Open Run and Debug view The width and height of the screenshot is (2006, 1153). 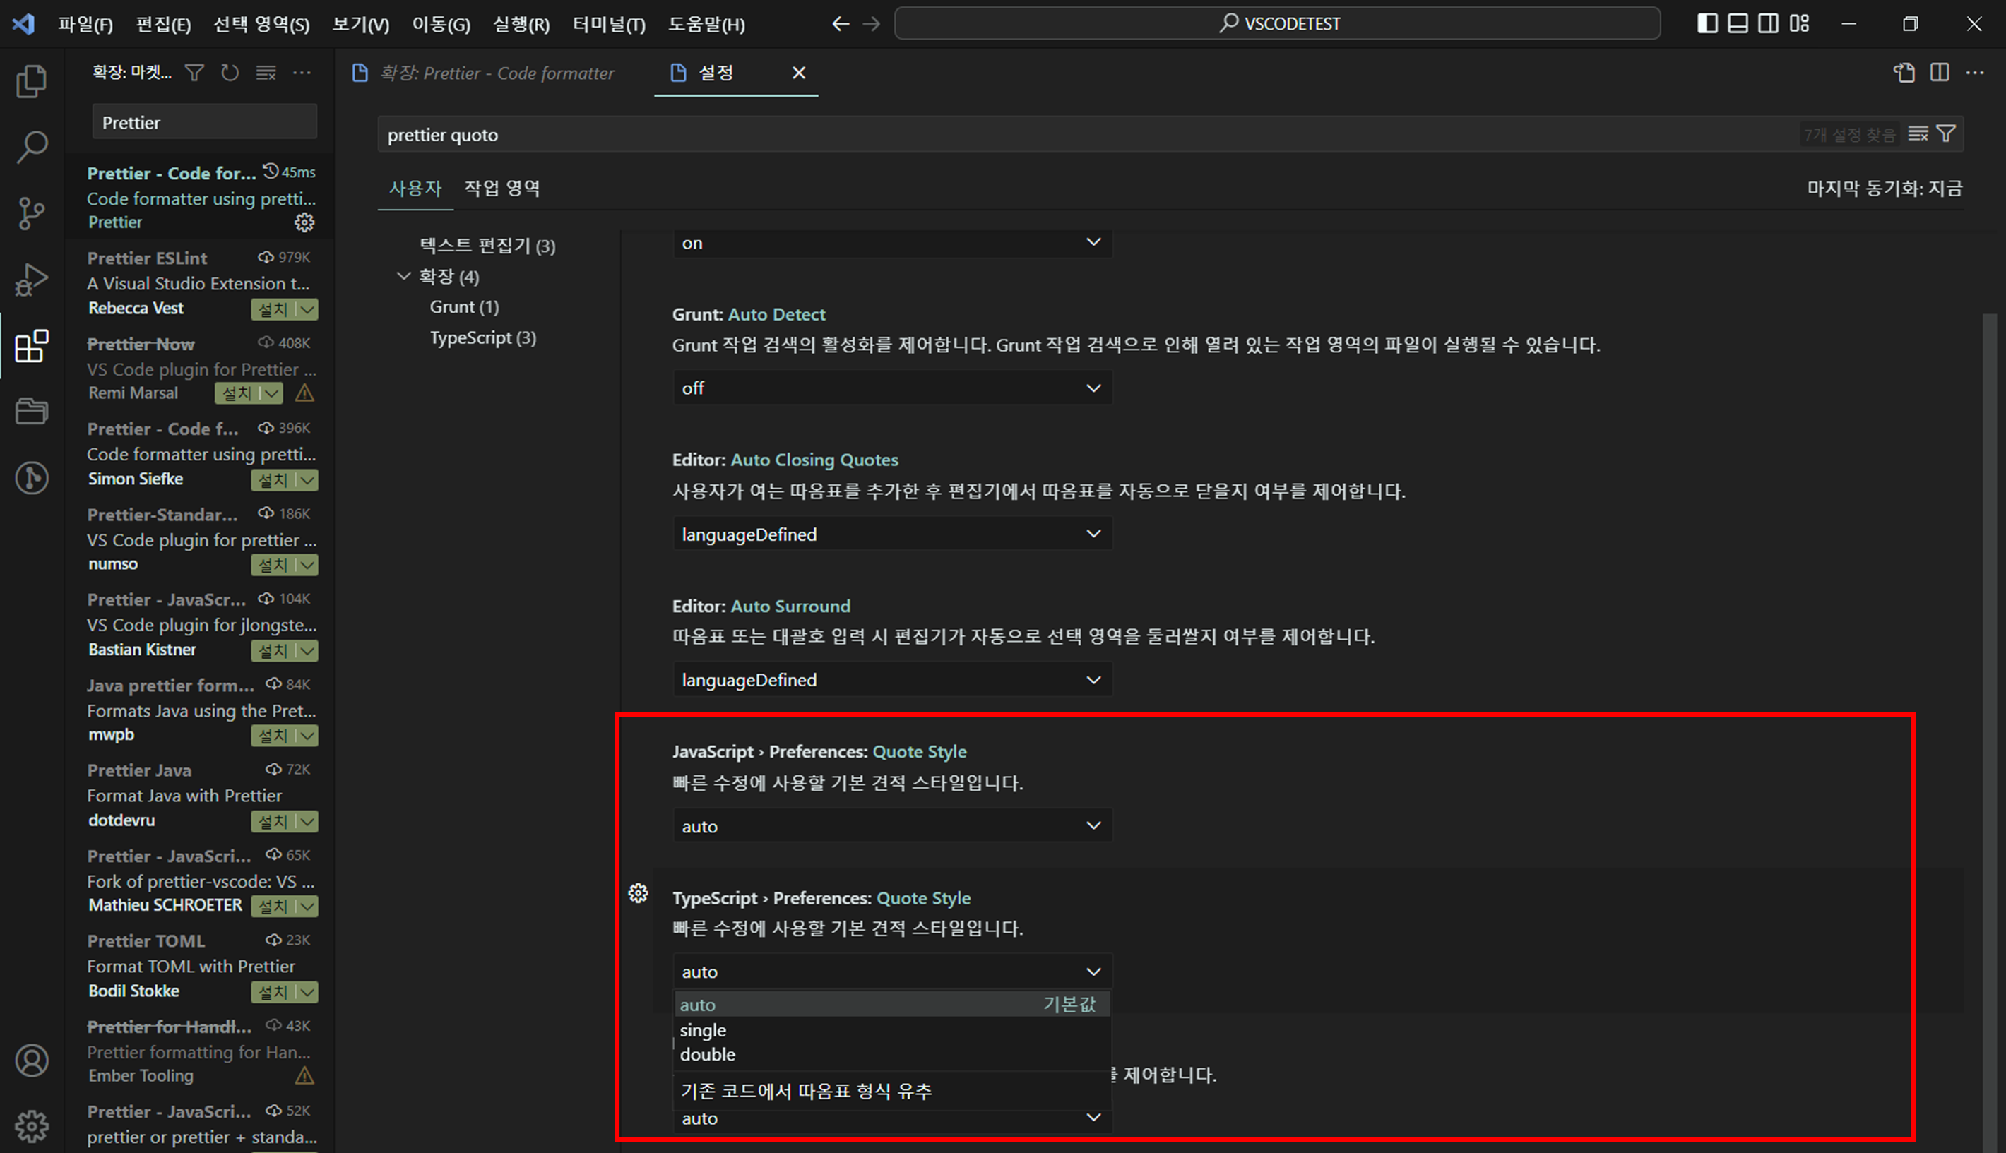[32, 280]
